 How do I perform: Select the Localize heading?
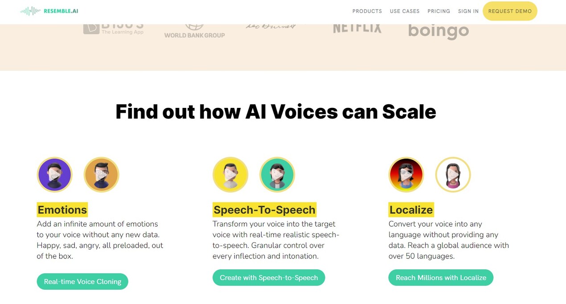[x=411, y=210]
